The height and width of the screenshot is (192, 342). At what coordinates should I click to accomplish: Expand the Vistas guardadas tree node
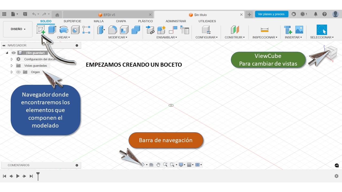(x=11, y=66)
